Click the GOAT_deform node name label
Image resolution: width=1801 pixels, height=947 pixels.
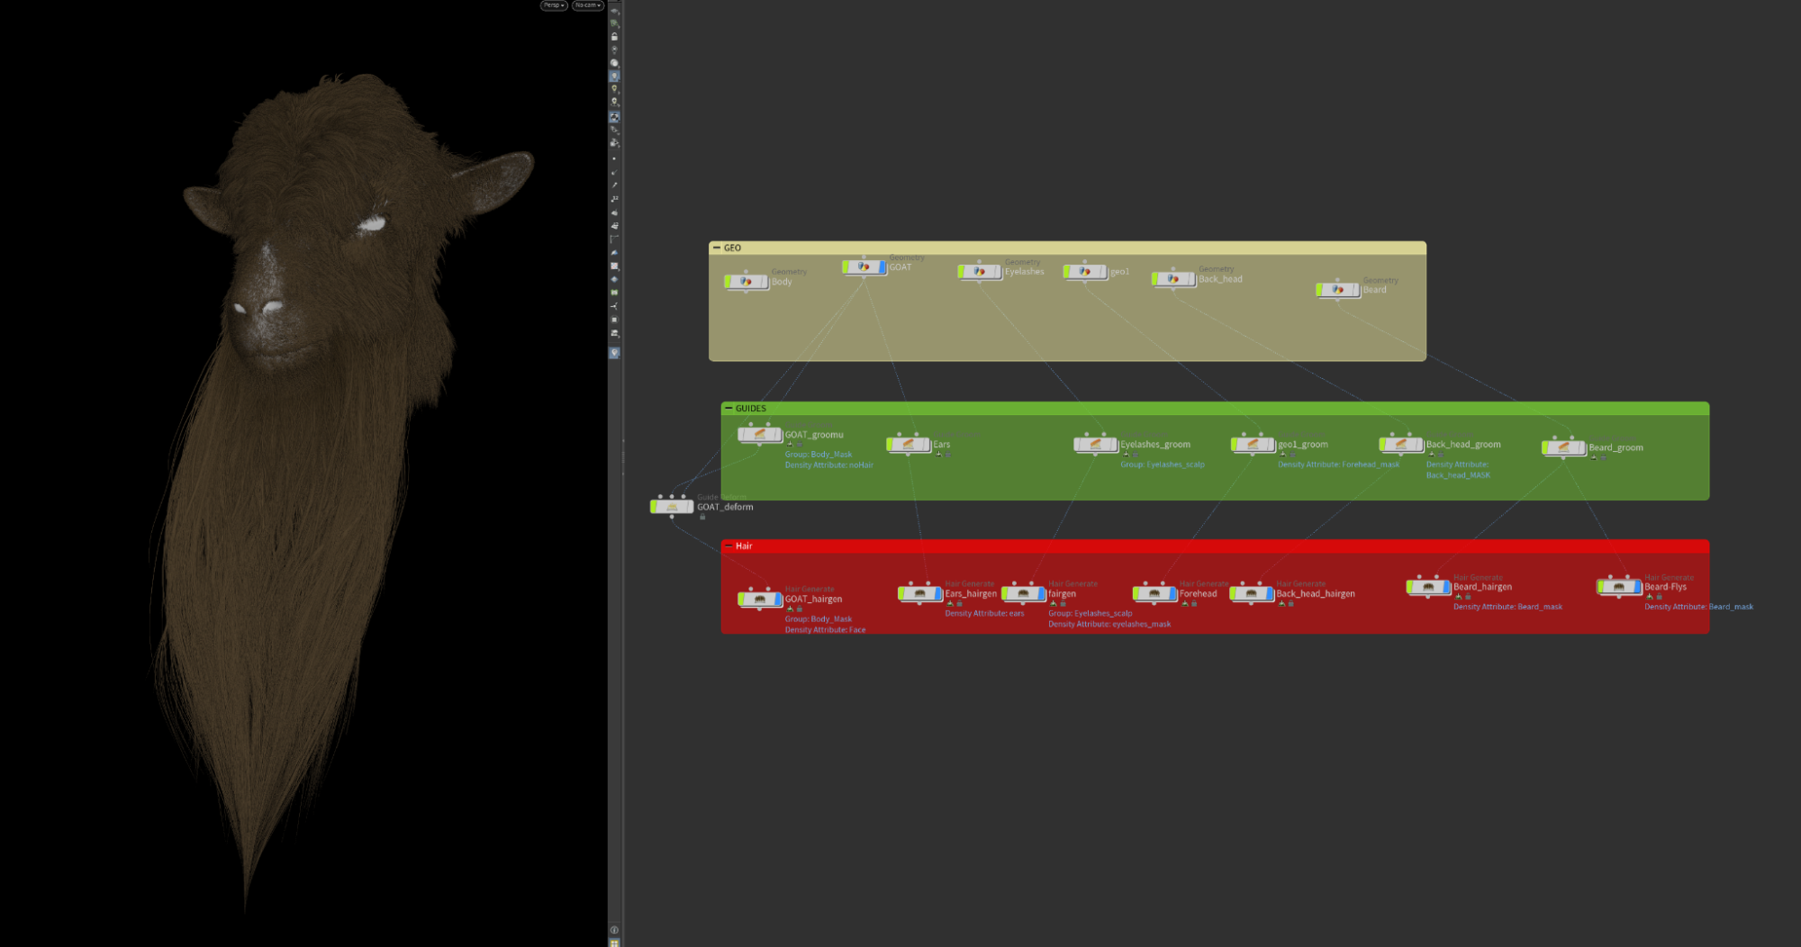[725, 507]
